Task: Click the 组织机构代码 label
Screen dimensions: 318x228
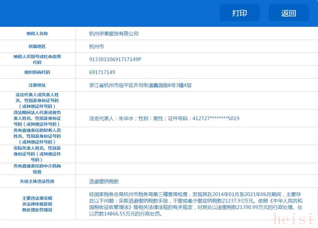Action: (37, 72)
